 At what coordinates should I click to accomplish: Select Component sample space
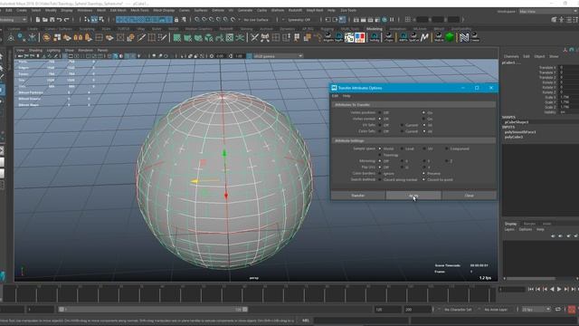point(447,149)
